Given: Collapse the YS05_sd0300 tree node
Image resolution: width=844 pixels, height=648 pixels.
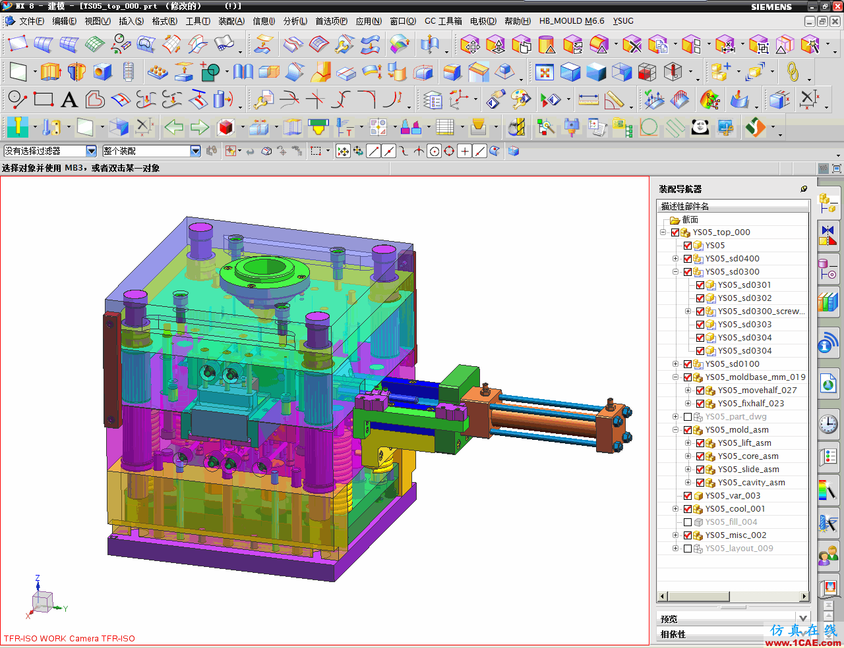Looking at the screenshot, I should [x=675, y=272].
